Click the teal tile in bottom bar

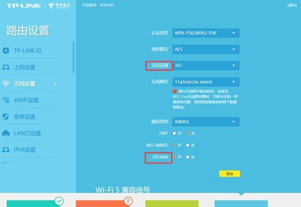coord(33,203)
